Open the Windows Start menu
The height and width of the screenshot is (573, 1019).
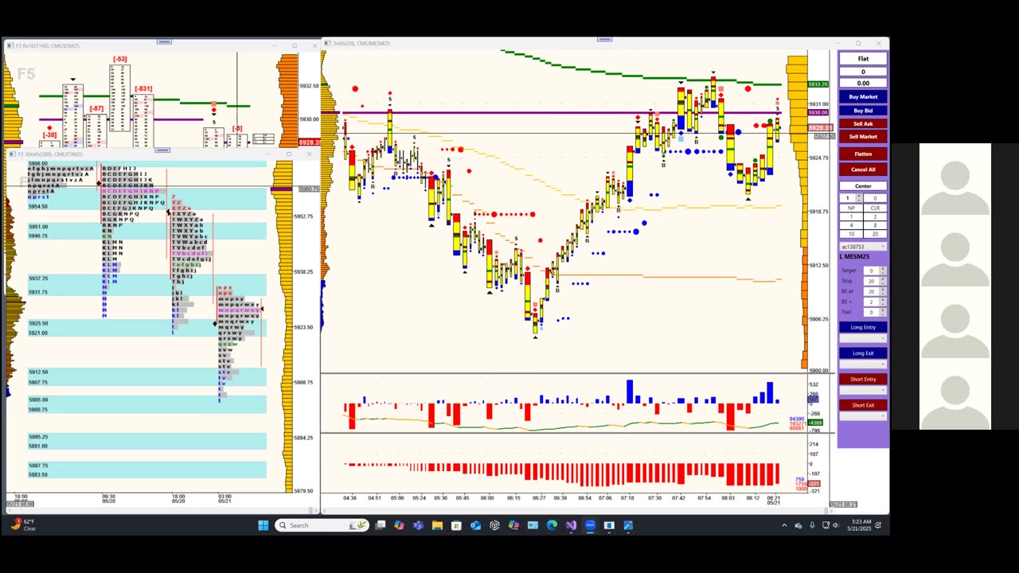(x=264, y=525)
